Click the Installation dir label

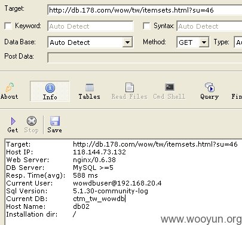click(32, 214)
